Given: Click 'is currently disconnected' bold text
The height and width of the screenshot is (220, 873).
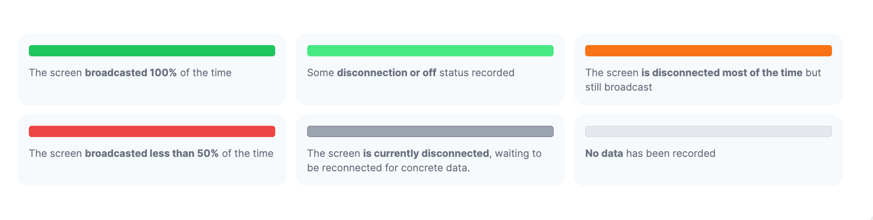Looking at the screenshot, I should [x=426, y=153].
